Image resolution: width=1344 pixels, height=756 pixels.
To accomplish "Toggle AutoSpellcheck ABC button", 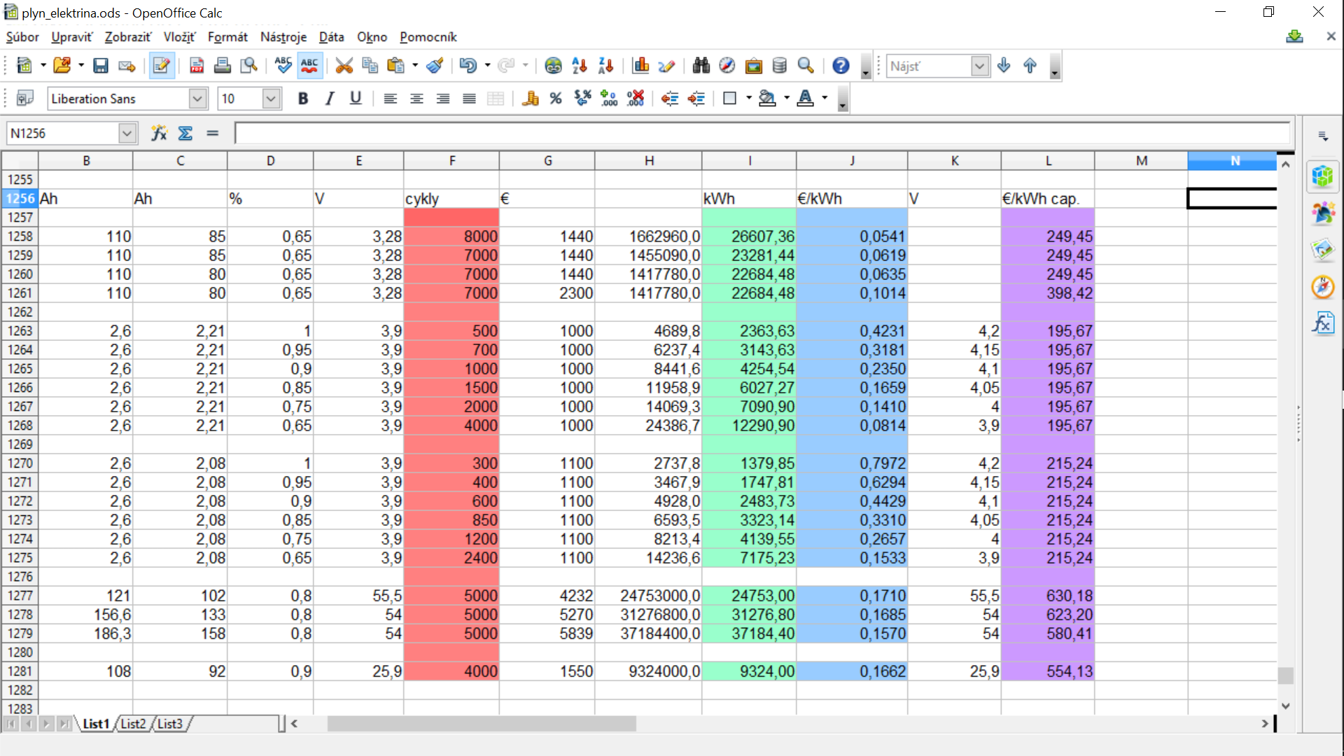I will pos(309,66).
